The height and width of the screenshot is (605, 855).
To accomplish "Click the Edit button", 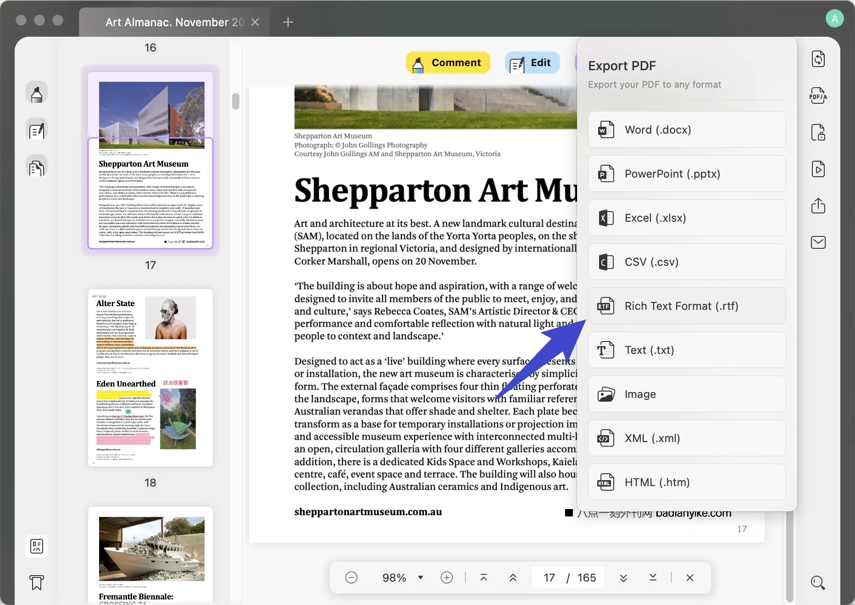I will (x=532, y=63).
